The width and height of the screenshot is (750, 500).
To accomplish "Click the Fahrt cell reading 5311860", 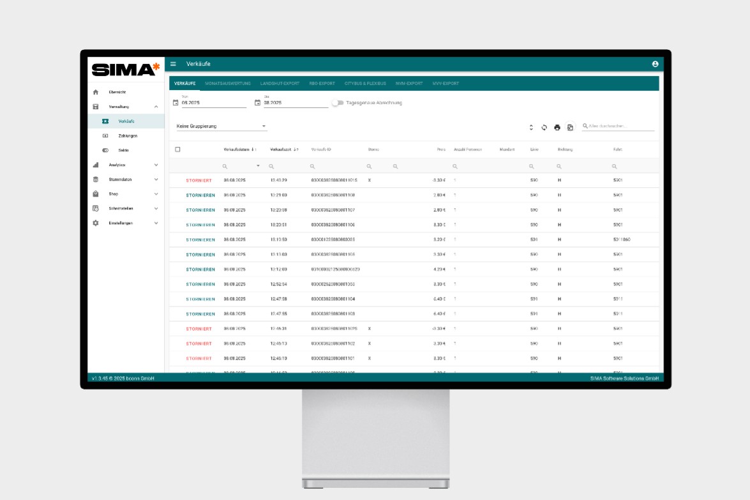I will 622,239.
